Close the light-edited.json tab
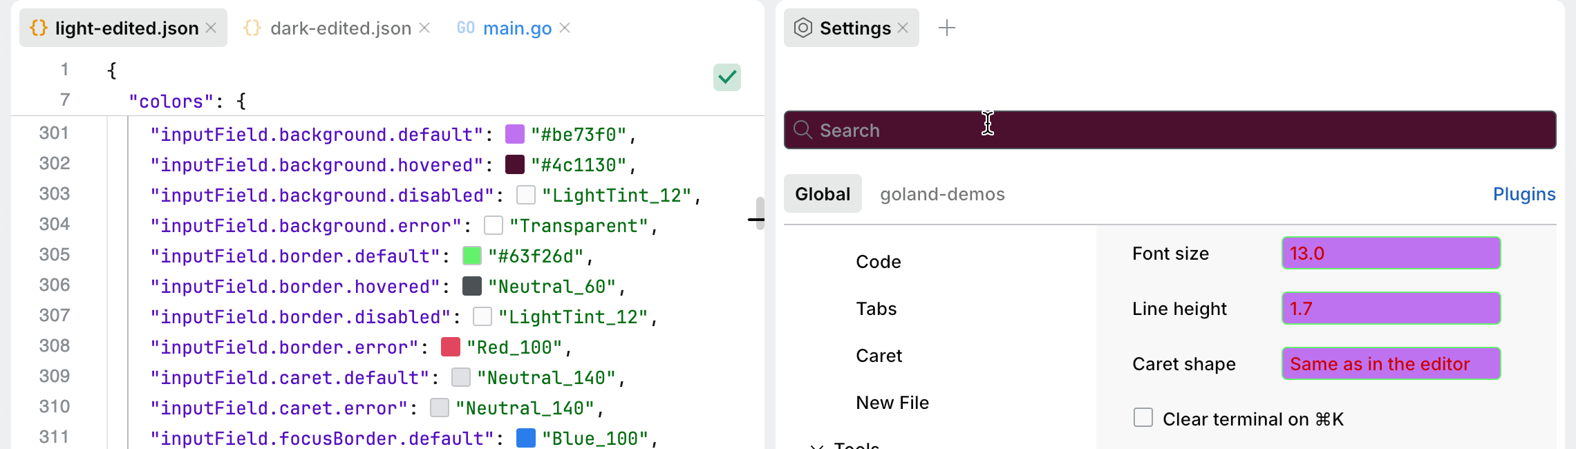Image resolution: width=1576 pixels, height=449 pixels. pos(212,28)
